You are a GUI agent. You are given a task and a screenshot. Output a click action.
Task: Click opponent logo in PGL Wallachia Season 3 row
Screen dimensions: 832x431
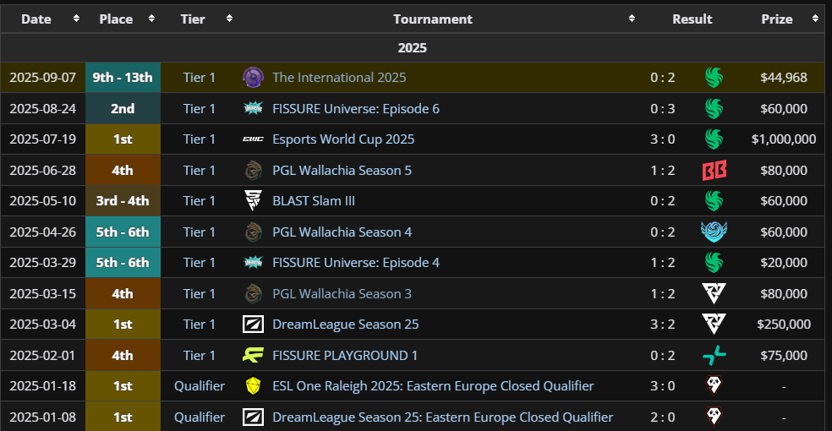(x=714, y=294)
